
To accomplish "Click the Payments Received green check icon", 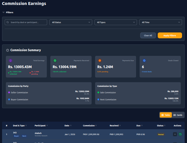I will [x=55, y=61].
